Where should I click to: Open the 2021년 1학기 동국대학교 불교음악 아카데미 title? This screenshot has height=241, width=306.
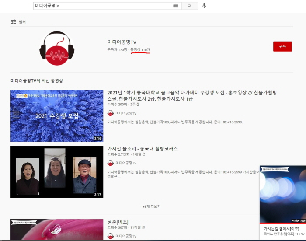[x=192, y=95]
